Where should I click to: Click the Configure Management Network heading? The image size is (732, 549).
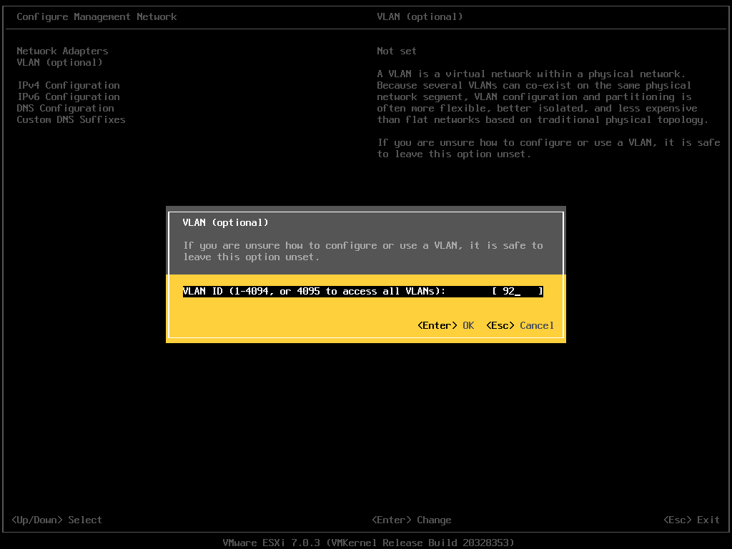(x=97, y=16)
